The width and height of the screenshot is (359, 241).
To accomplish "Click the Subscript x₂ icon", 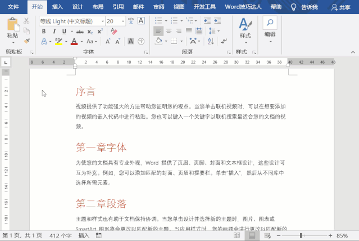I will (90, 32).
